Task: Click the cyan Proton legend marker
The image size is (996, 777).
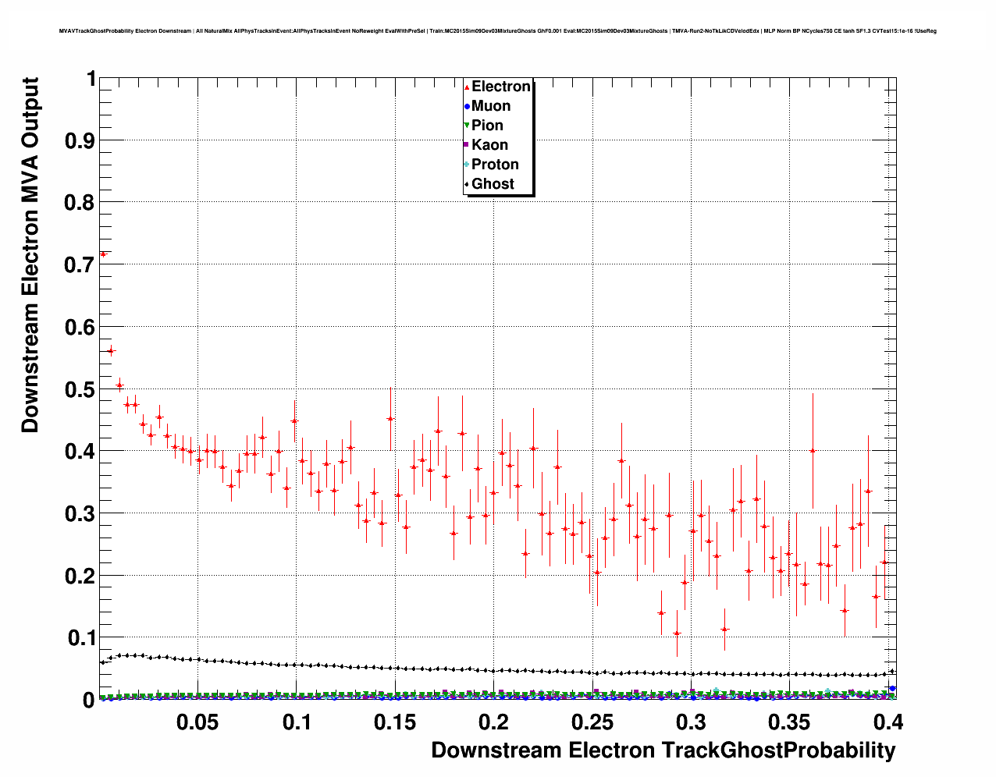Action: tap(467, 165)
